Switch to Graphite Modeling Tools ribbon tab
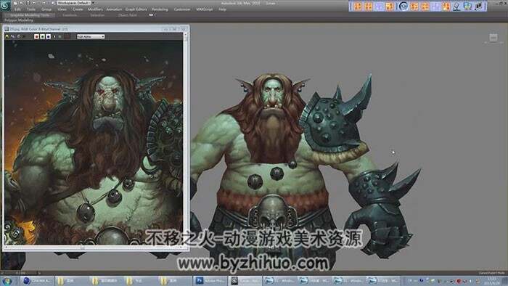Image resolution: width=508 pixels, height=286 pixels. pyautogui.click(x=30, y=15)
